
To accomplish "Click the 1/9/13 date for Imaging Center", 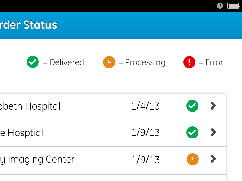I will (x=146, y=159).
